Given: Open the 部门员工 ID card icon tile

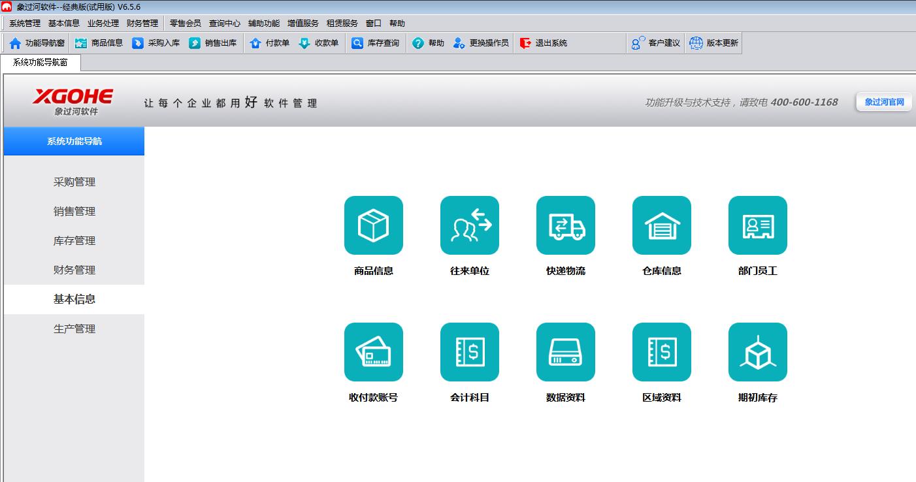Looking at the screenshot, I should tap(758, 225).
